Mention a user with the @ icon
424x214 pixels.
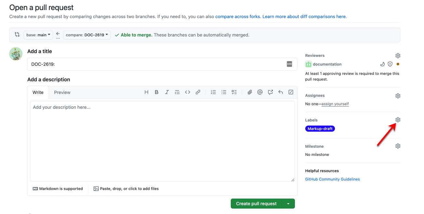260,92
